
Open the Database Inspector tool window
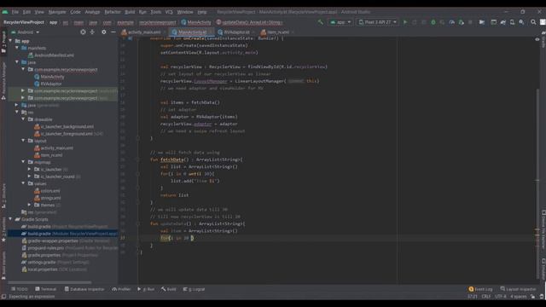pyautogui.click(x=84, y=289)
